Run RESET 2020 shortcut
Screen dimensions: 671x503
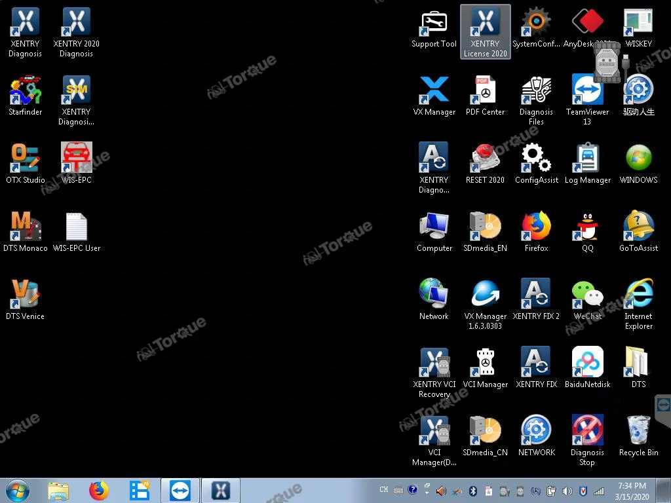[486, 163]
